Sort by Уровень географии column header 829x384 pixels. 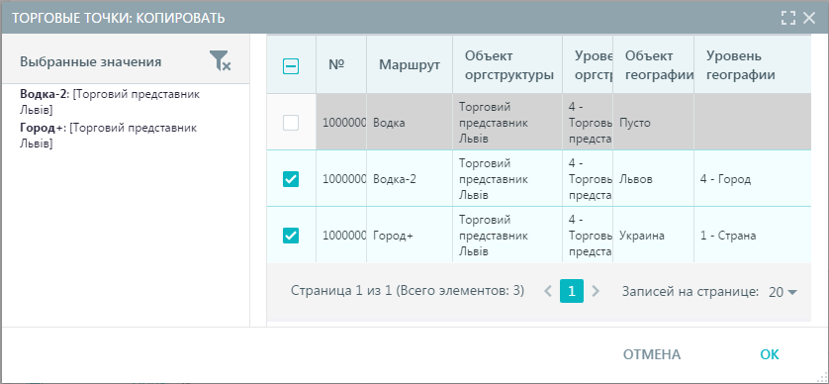click(741, 65)
